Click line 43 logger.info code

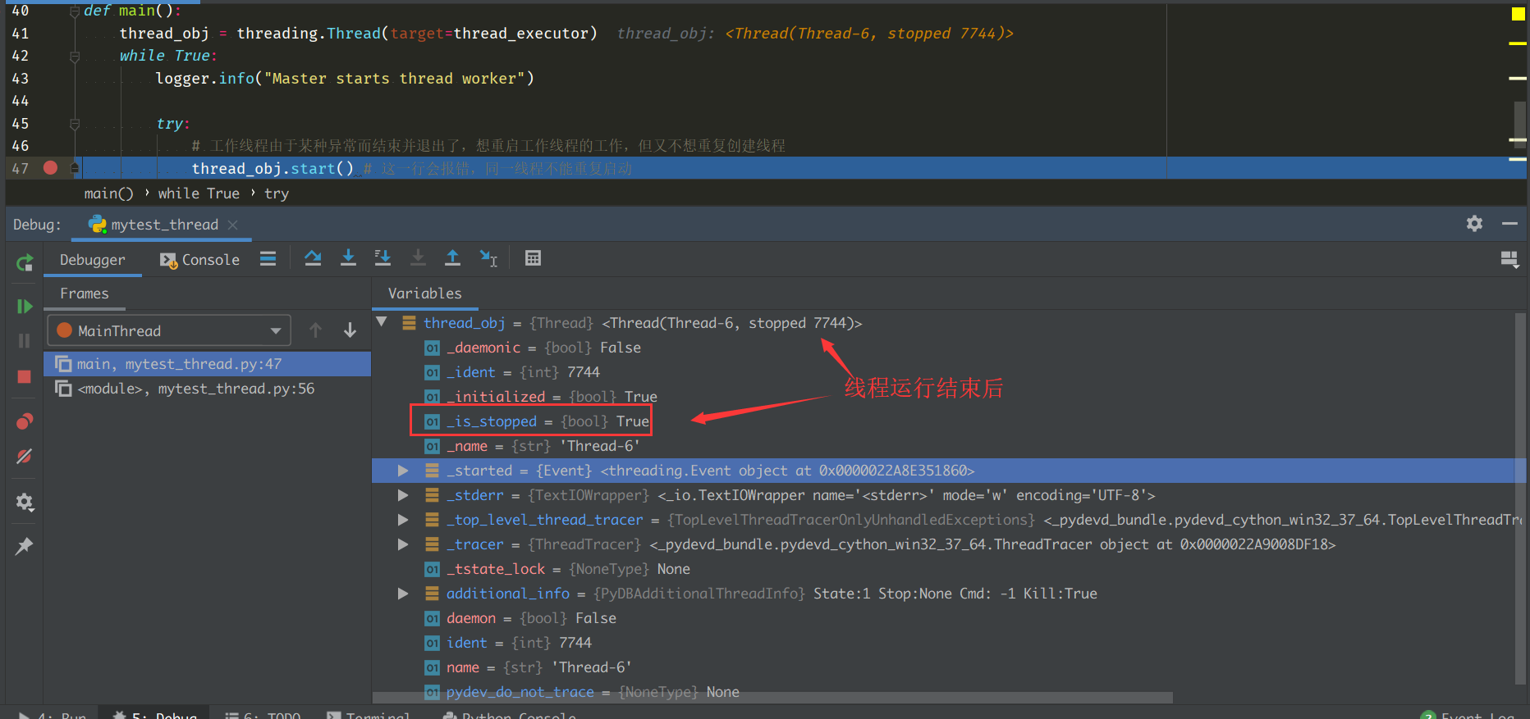point(345,79)
